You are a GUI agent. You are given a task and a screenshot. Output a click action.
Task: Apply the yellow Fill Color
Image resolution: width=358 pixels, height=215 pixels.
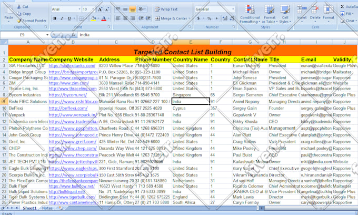point(93,18)
